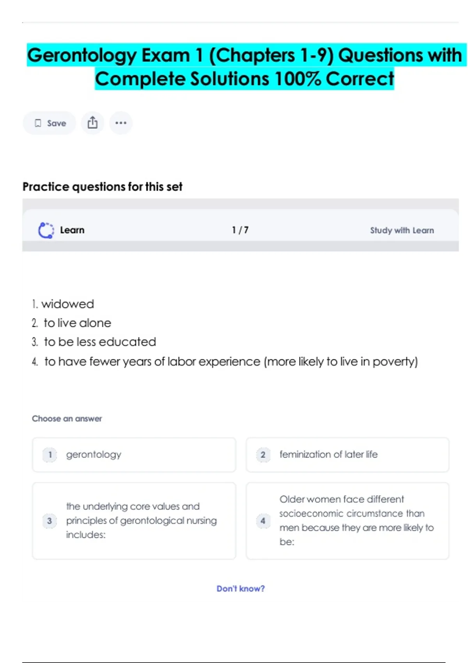468x663 pixels.
Task: Click the number 4 answer badge
Action: click(x=263, y=521)
